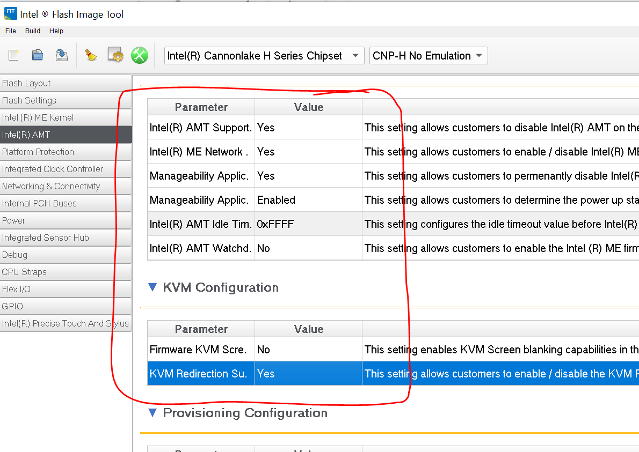Collapse the Provisioning Configuration section
The height and width of the screenshot is (452, 639).
coord(153,413)
